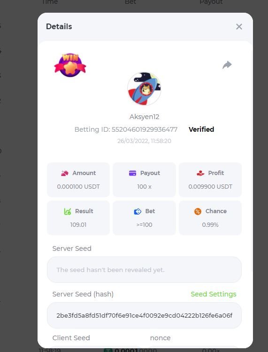Click the 0.009900 USDT profit value

tap(210, 186)
